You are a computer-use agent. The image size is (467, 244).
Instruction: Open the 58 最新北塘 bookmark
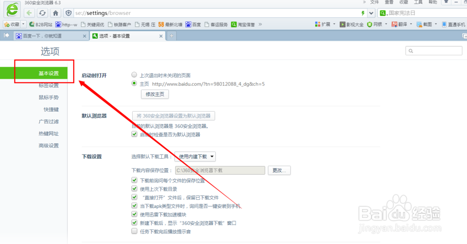[170, 24]
